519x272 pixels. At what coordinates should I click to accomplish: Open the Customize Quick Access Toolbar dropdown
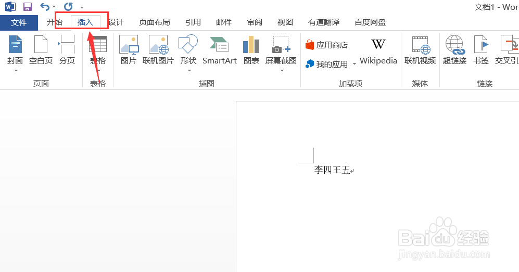(82, 7)
